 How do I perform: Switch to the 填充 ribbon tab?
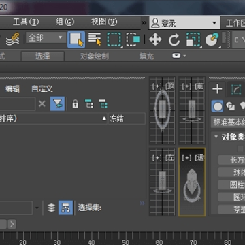(x=146, y=56)
